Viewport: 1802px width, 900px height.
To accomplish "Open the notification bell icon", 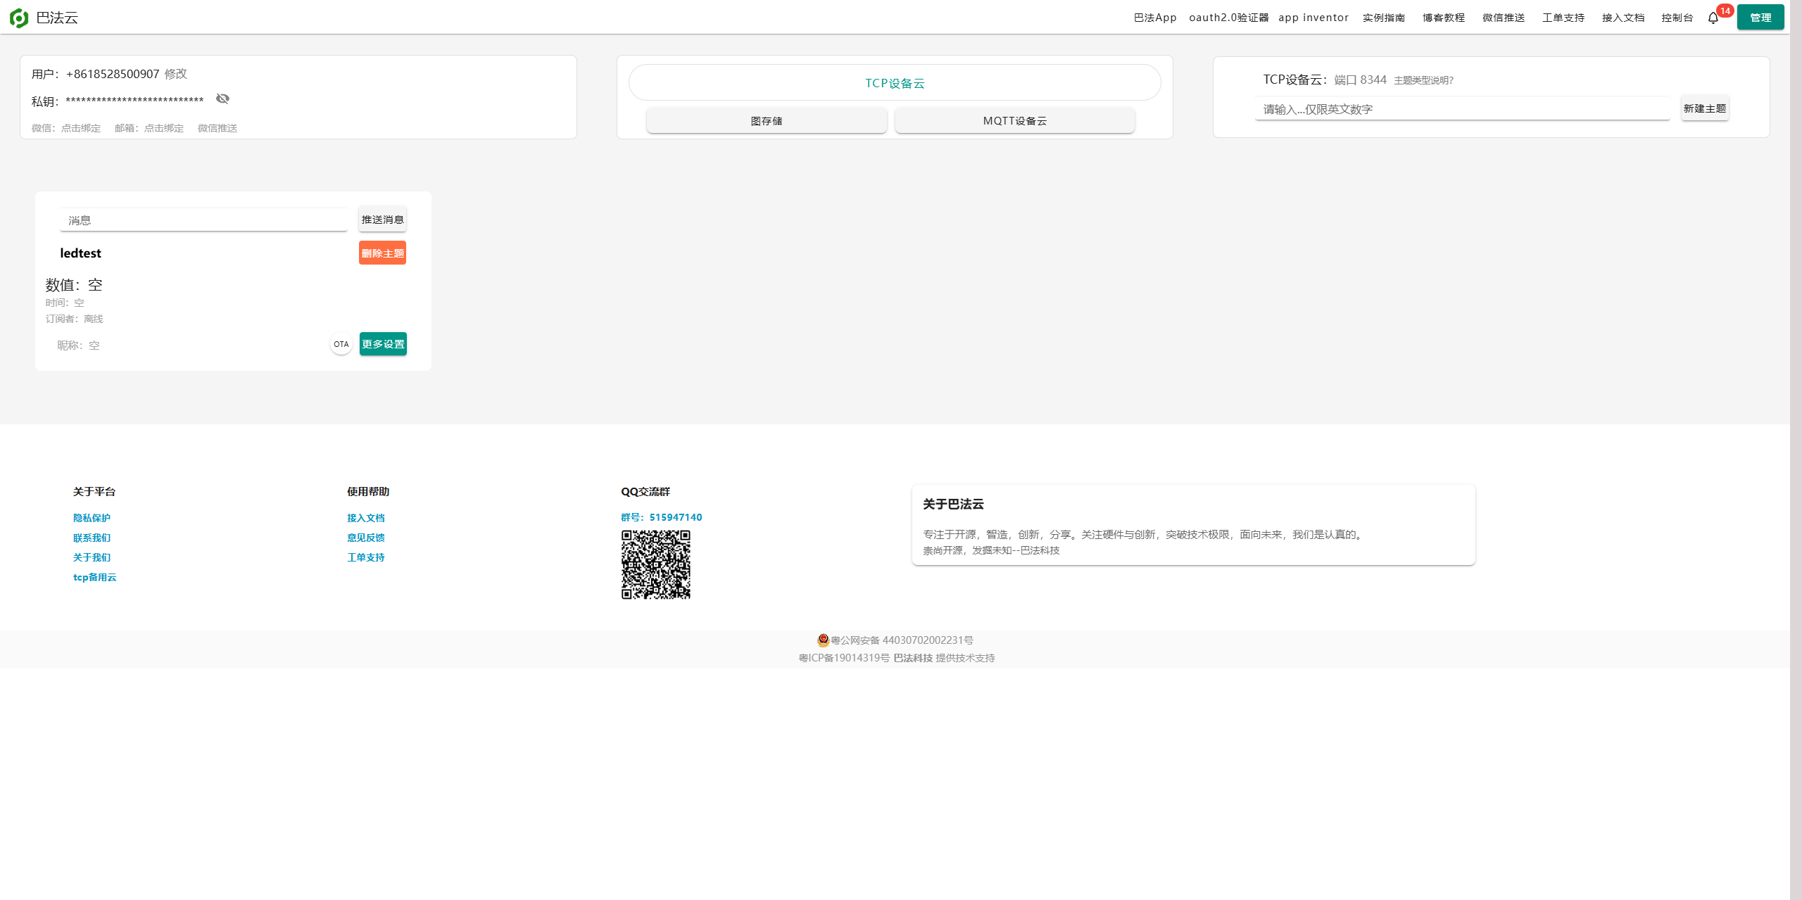I will [1713, 18].
